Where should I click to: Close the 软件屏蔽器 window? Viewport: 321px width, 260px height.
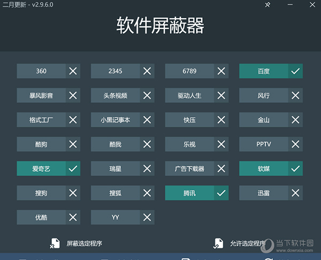tap(312, 4)
